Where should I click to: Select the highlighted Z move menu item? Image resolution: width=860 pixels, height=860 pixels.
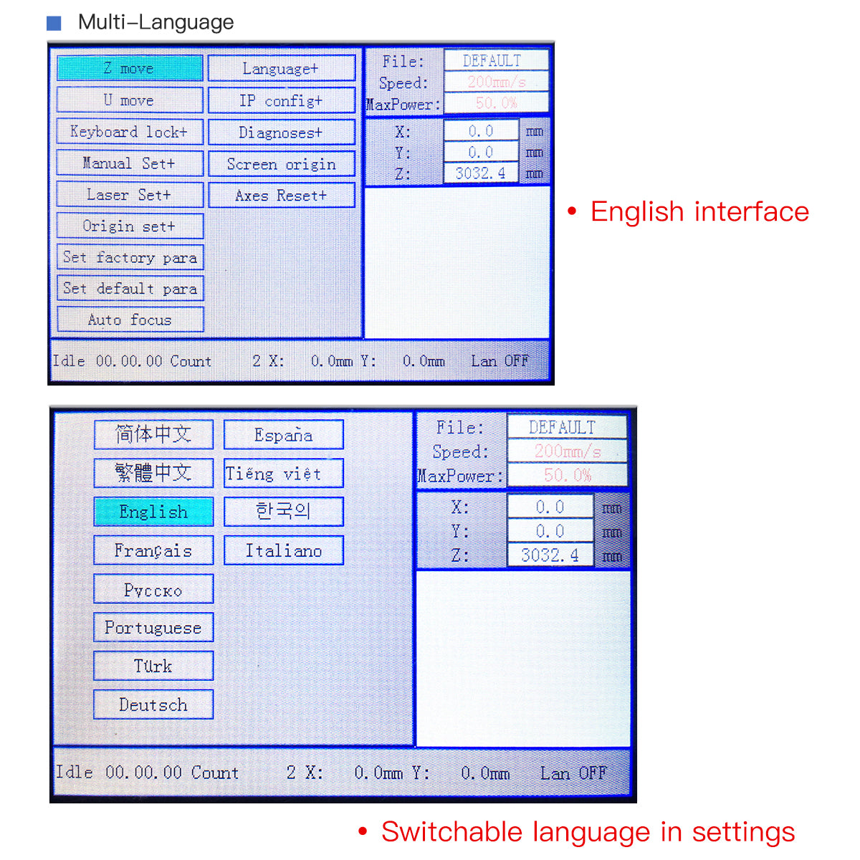[x=130, y=68]
